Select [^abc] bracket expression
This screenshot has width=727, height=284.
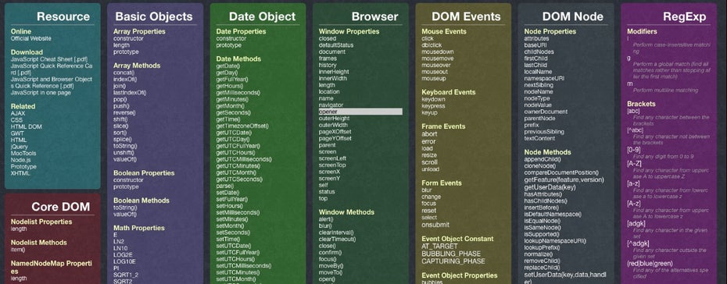636,130
